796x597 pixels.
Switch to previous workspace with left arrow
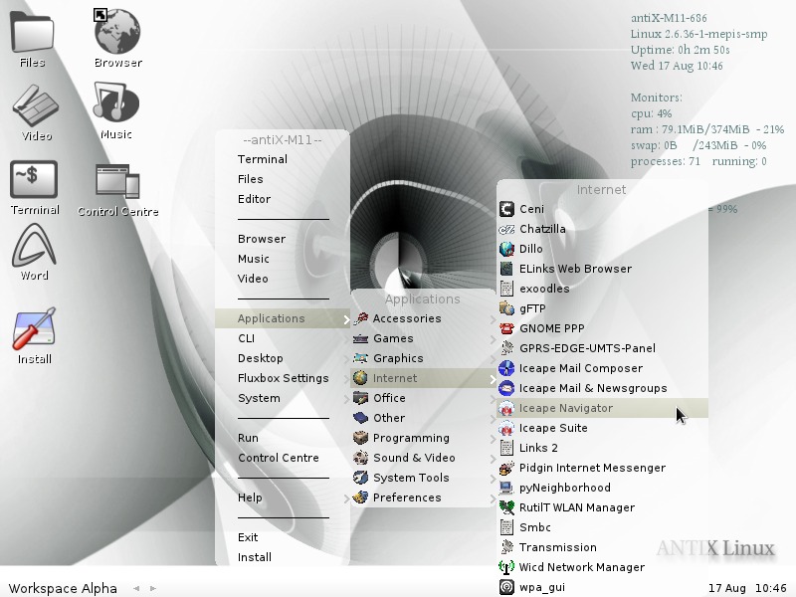(x=136, y=589)
